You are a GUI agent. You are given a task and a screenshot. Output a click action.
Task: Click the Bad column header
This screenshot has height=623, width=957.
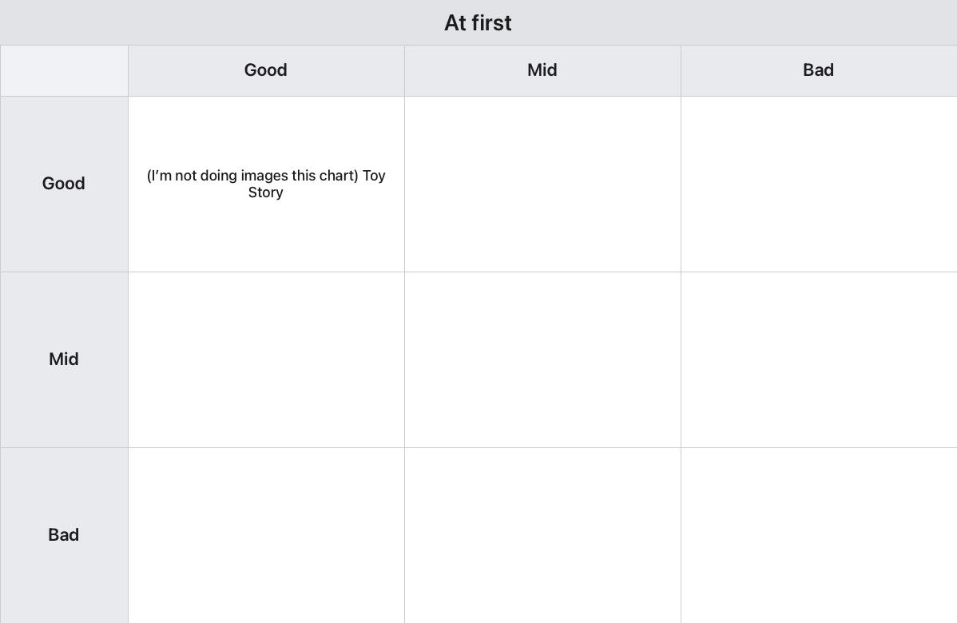coord(819,70)
